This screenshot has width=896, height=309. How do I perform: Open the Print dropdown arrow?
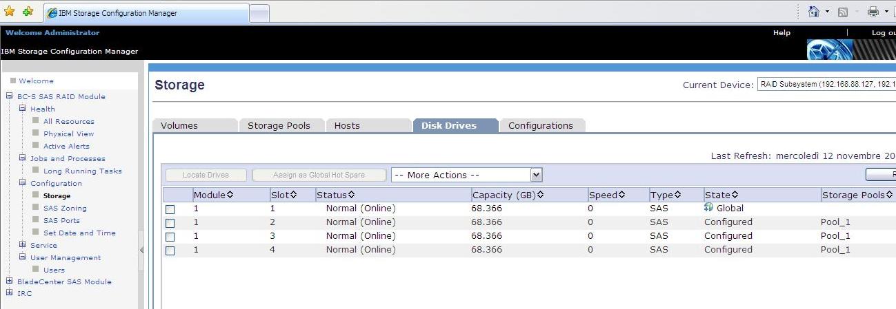coord(886,12)
